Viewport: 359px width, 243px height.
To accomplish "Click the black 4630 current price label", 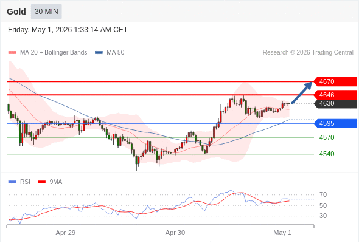I will pos(335,103).
